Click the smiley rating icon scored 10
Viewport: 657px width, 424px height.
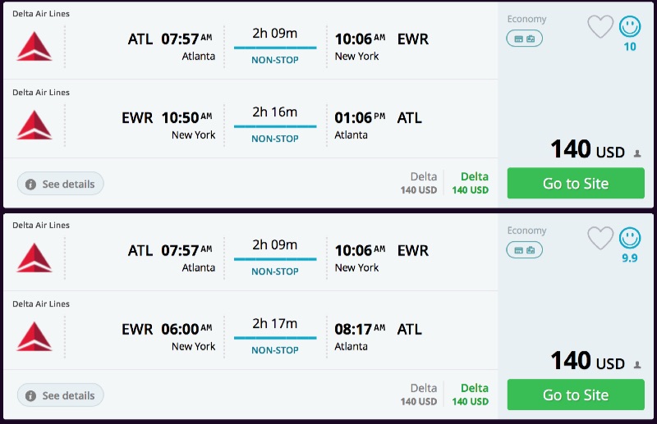pos(630,27)
